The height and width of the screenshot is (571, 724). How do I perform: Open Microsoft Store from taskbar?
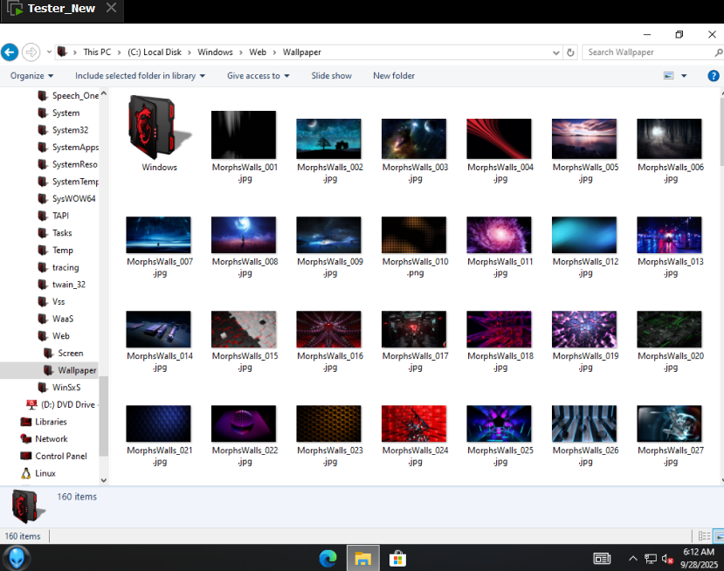point(397,559)
